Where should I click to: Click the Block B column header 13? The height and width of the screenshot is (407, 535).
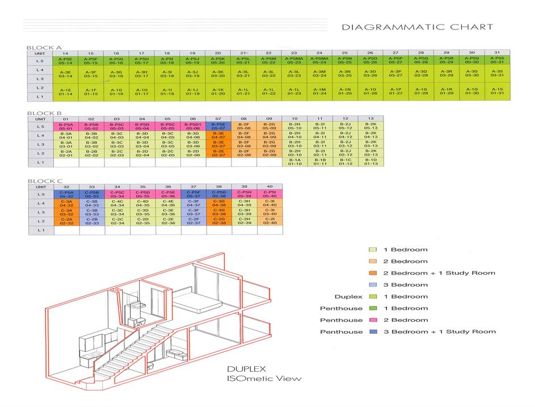(x=371, y=118)
